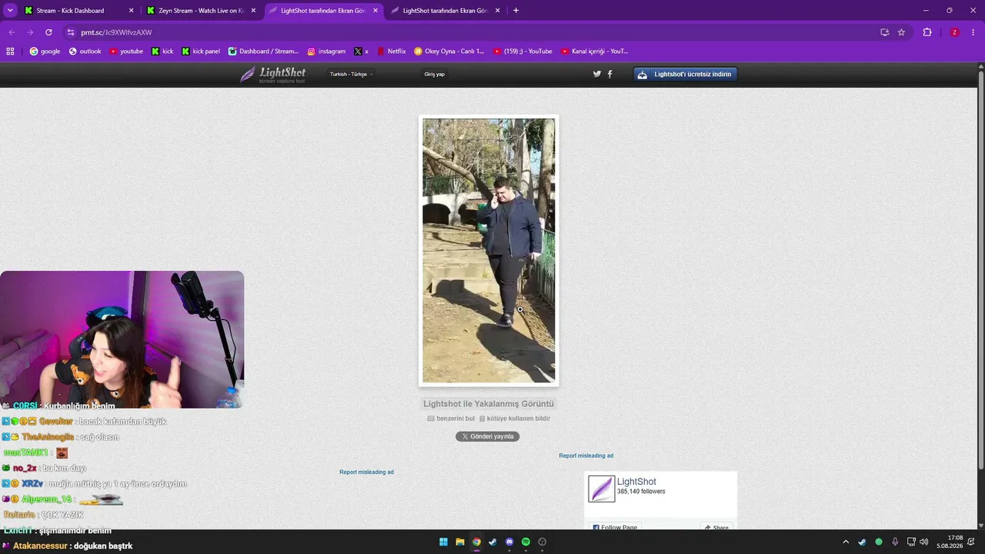Open the apps grid in bookmarks bar
985x554 pixels.
point(10,52)
